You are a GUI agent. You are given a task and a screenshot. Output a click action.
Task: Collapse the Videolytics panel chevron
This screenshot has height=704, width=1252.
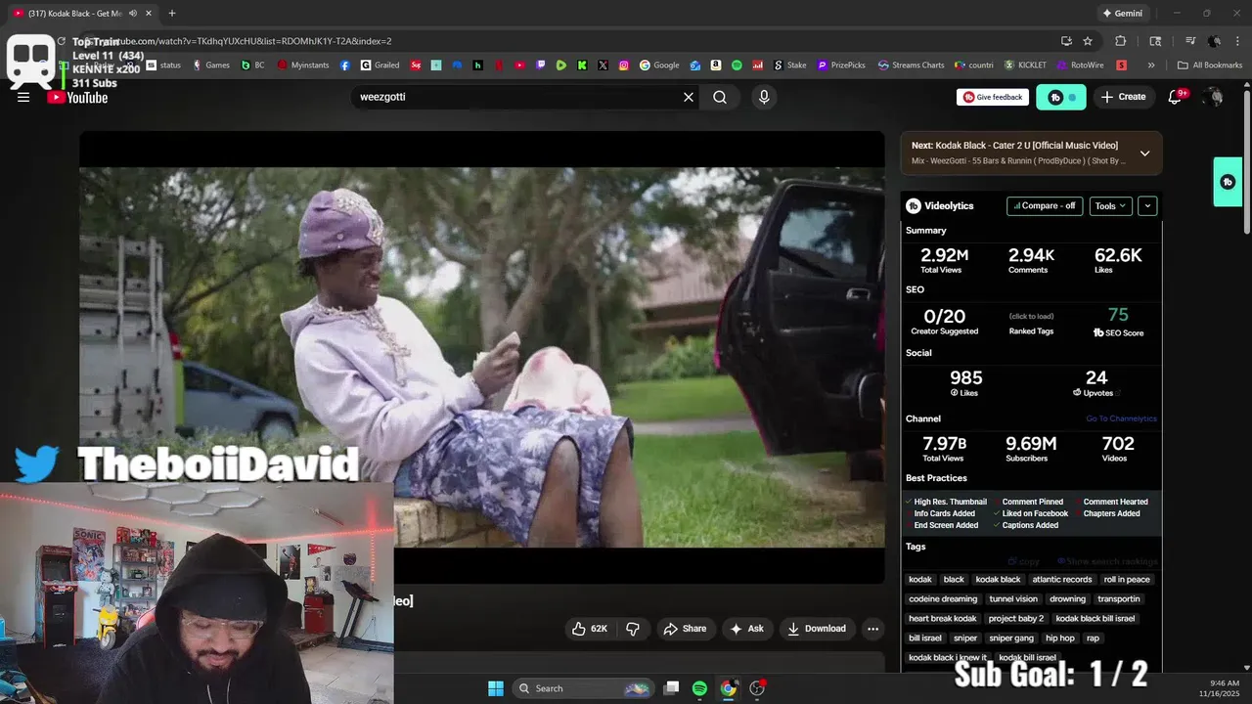(x=1147, y=206)
